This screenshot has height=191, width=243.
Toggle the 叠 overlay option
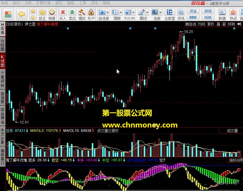tap(218, 24)
